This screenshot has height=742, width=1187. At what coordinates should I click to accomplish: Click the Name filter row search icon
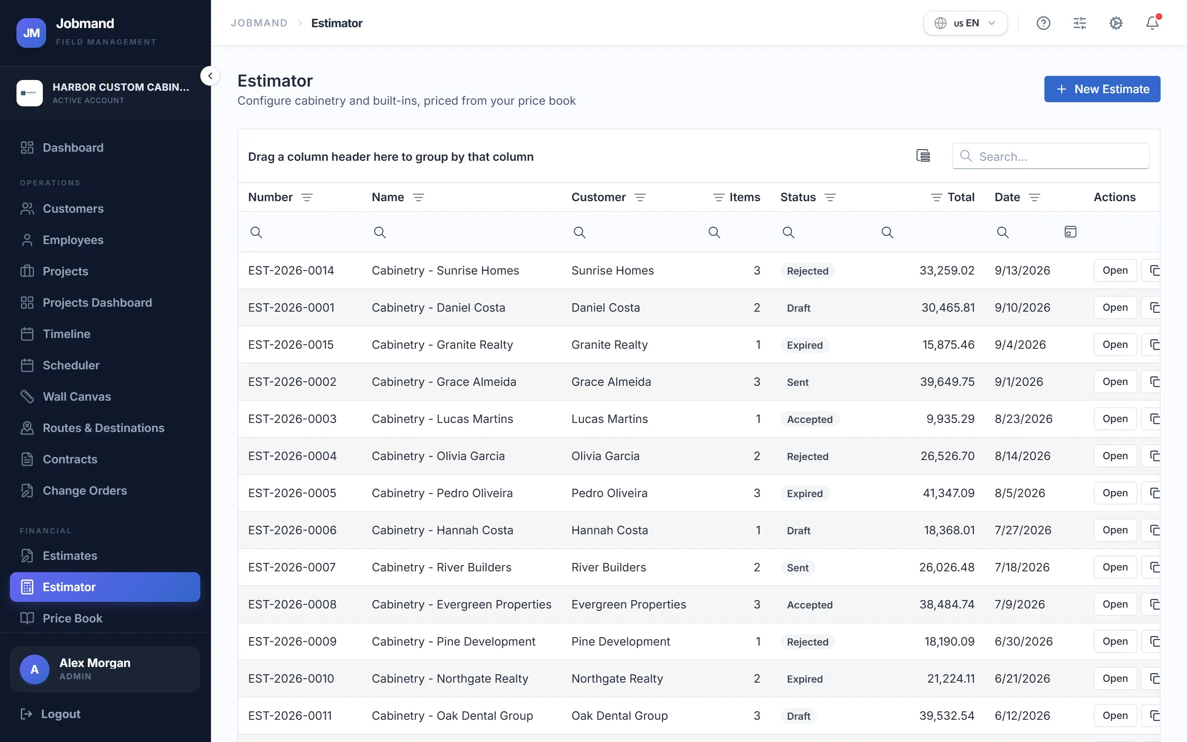tap(380, 232)
